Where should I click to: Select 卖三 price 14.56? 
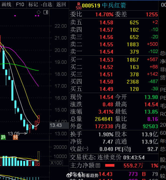[106, 37]
